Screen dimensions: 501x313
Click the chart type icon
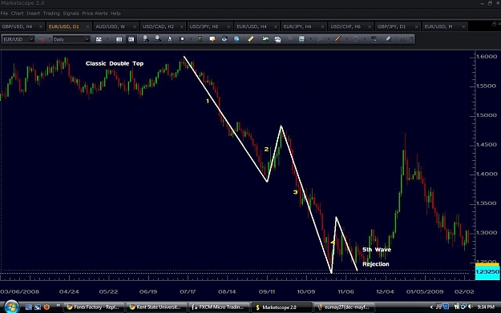99,39
